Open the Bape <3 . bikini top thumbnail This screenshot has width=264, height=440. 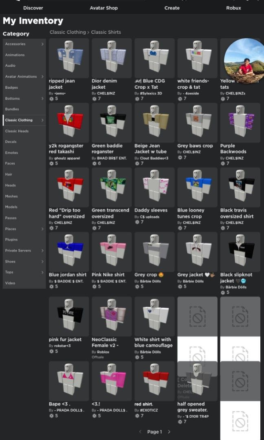click(69, 381)
